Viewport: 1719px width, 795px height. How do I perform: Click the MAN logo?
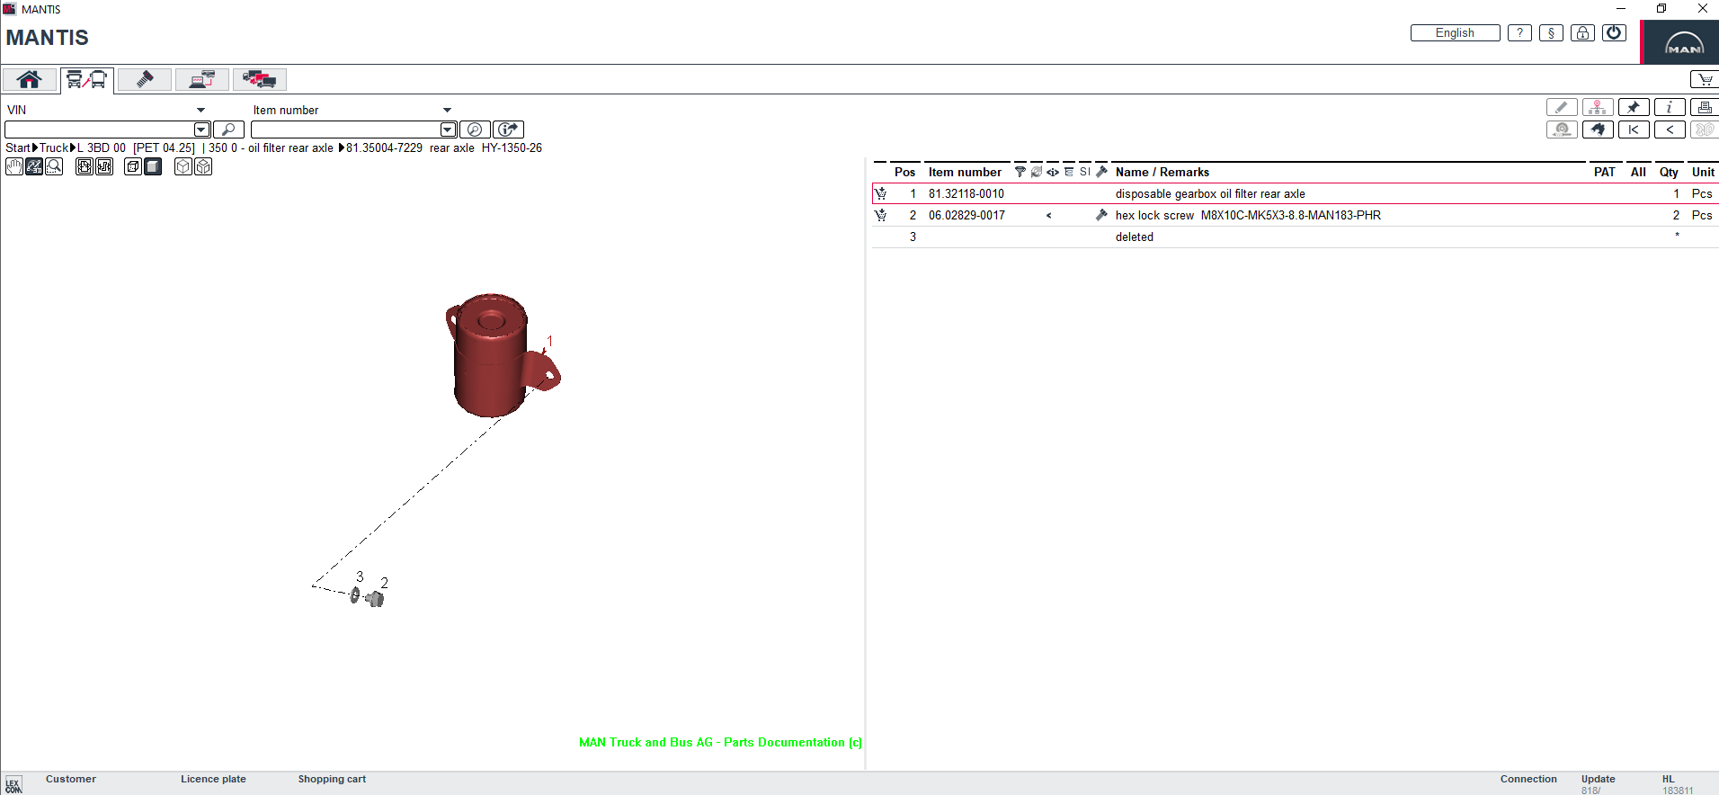click(x=1683, y=43)
